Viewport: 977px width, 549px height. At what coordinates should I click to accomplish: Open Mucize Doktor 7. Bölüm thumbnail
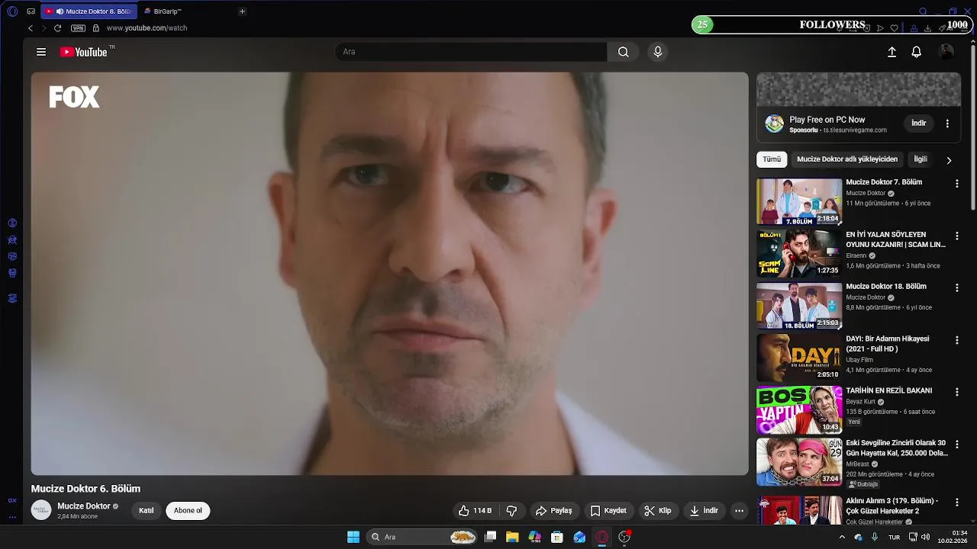(799, 201)
